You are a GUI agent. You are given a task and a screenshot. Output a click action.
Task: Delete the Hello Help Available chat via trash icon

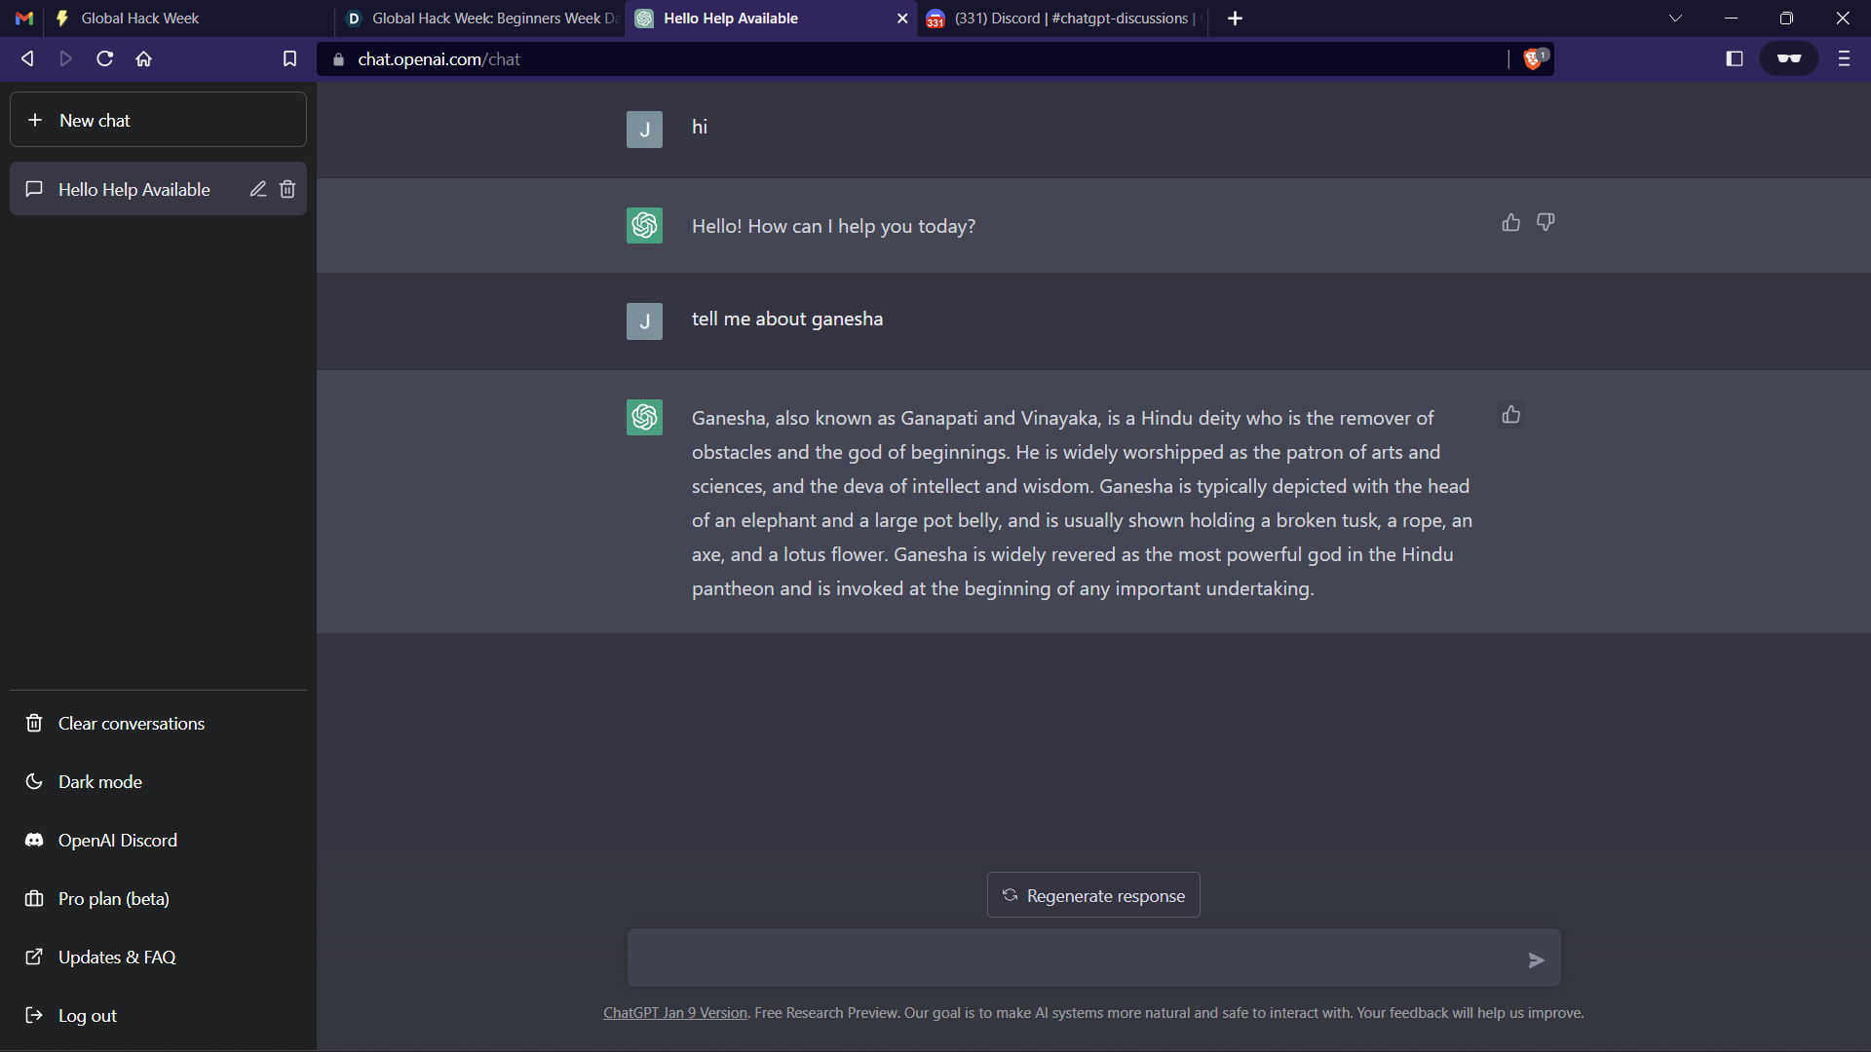tap(287, 189)
